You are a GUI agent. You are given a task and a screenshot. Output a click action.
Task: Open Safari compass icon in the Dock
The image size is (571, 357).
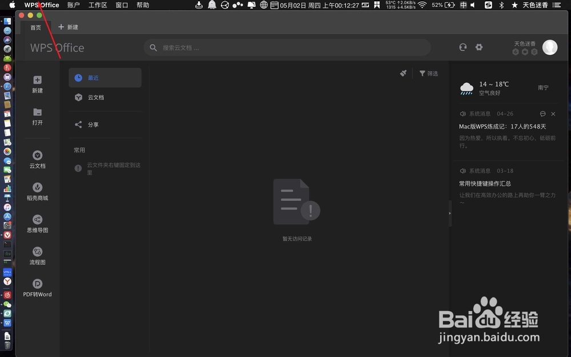click(x=7, y=86)
